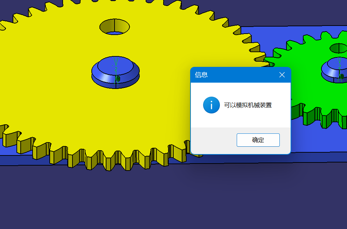This screenshot has height=229, width=347.
Task: Select the hole in the green gear
Action: coord(338,48)
